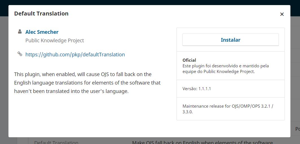Click Default Translation row behind the dialog
Screen dimensions: 300x144
[56, 142]
